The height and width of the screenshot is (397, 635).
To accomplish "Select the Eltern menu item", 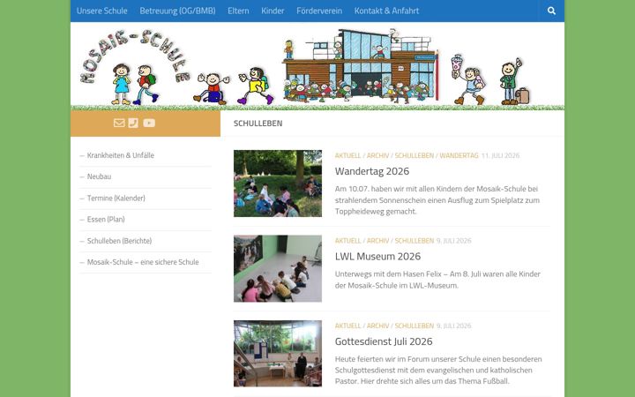I will coord(238,11).
